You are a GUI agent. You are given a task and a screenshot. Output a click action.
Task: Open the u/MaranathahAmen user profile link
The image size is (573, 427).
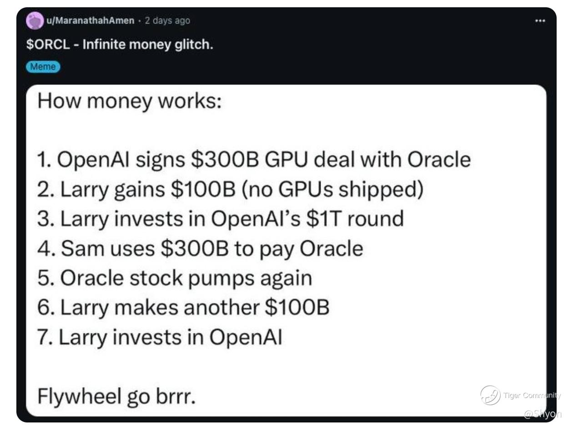(90, 20)
